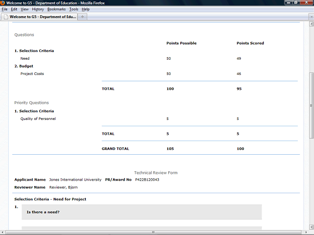Click the 2. Budget heading
314x235 pixels.
pos(24,66)
